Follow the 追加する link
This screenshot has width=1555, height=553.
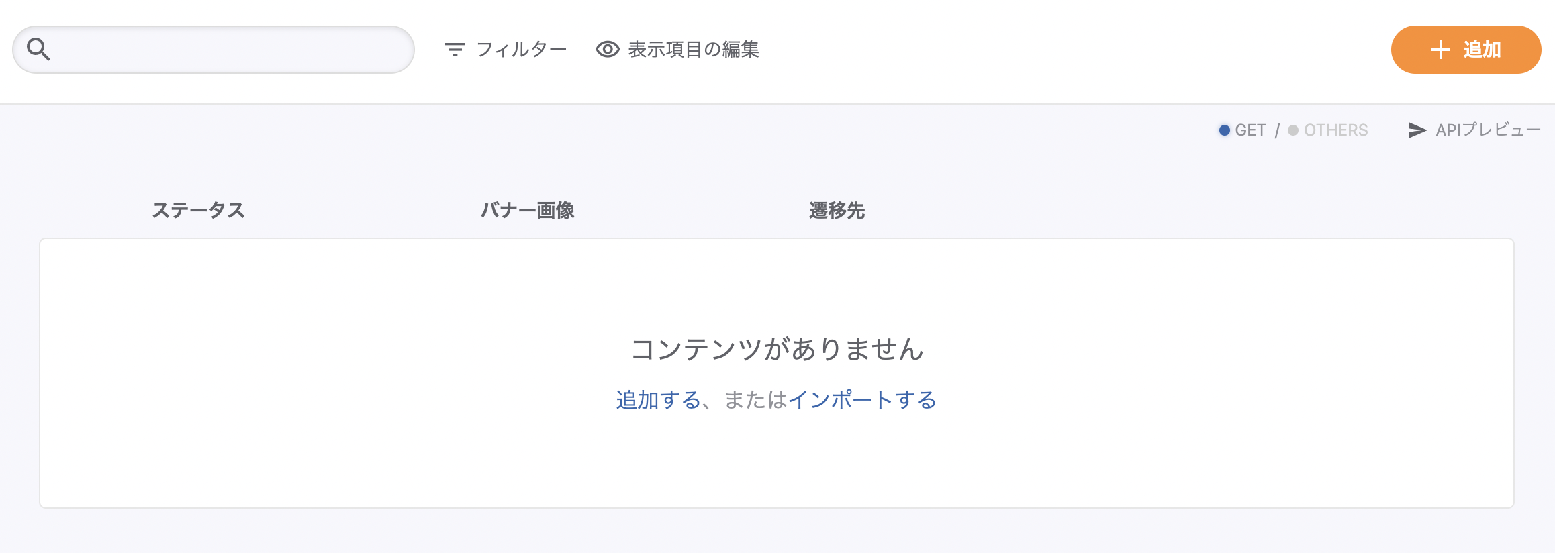658,400
